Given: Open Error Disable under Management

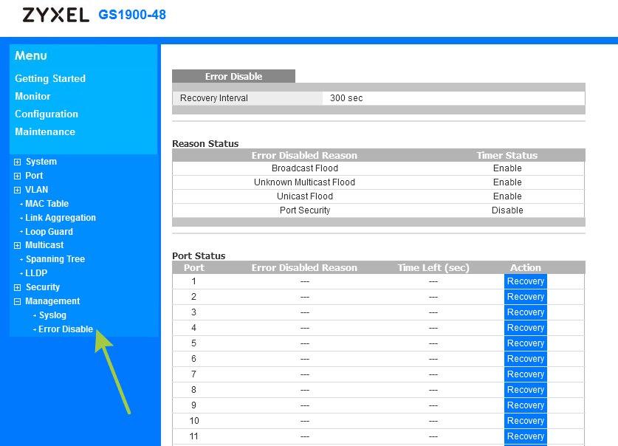Looking at the screenshot, I should [x=66, y=329].
